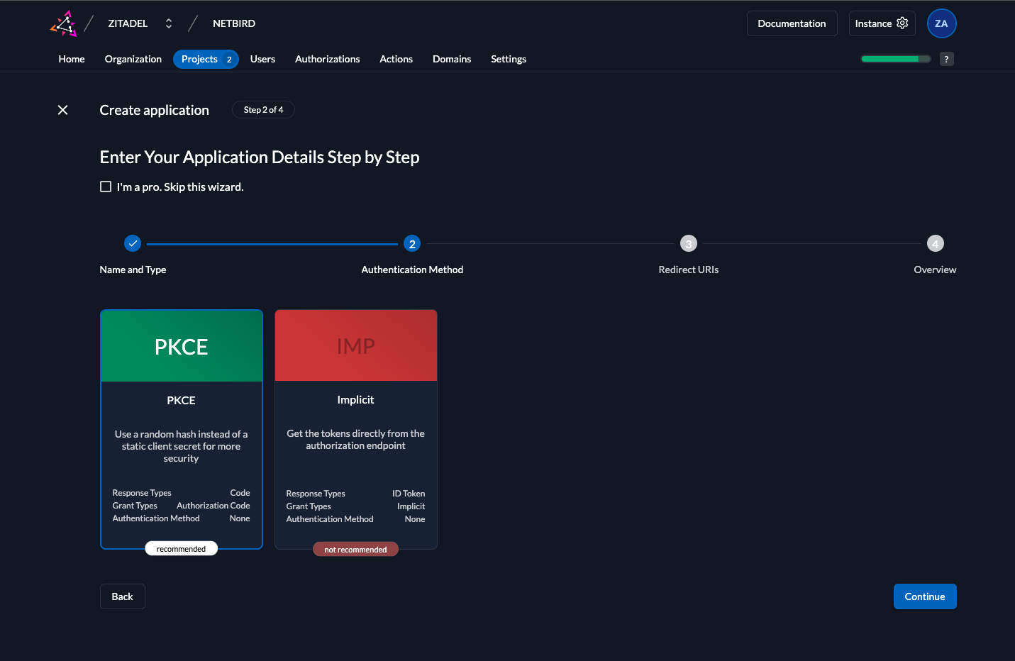Open the Domains section from the navigation
This screenshot has width=1015, height=661.
click(x=452, y=59)
